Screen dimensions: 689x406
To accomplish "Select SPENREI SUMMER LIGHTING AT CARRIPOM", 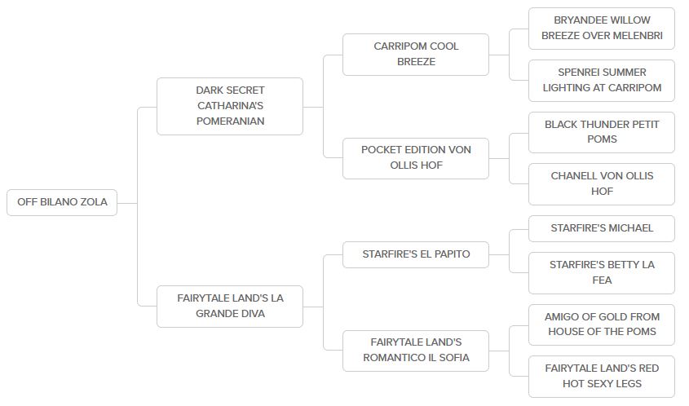I will pyautogui.click(x=602, y=80).
